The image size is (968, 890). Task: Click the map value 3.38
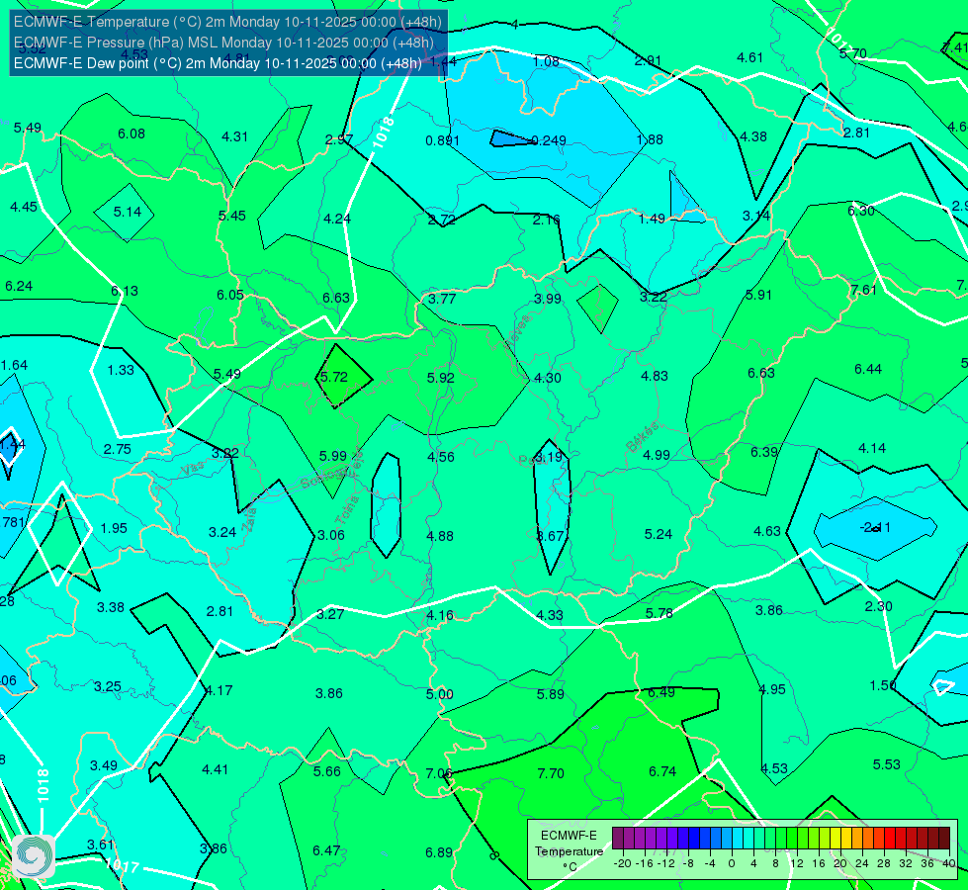pos(111,608)
